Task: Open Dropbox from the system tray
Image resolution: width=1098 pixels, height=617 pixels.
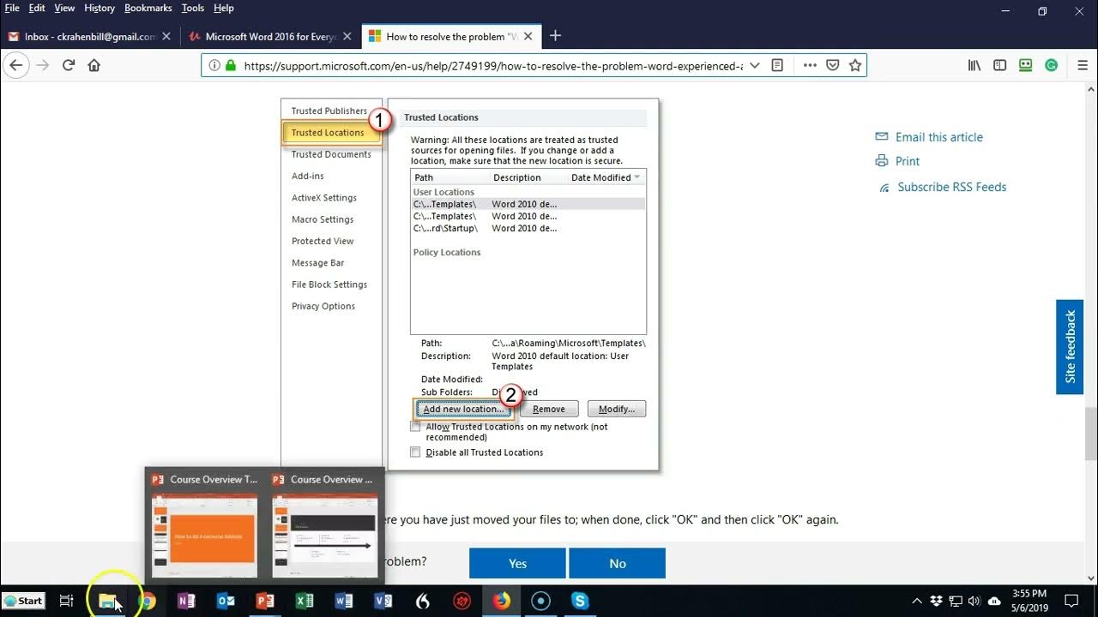Action: (x=937, y=601)
